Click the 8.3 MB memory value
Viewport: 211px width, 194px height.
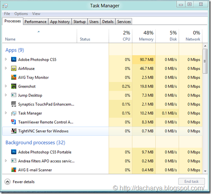pyautogui.click(x=148, y=122)
